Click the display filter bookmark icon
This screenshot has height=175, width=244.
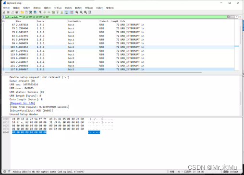[3, 17]
